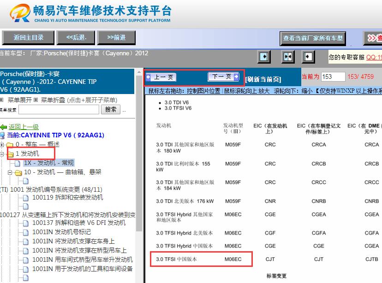This screenshot has height=283, width=382.
Task: Click the 3.0 TDI 比利时版本 155 kW row
Action: (183, 166)
